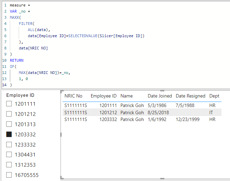The width and height of the screenshot is (230, 181).
Task: Click the Name column header
Action: pos(127,96)
